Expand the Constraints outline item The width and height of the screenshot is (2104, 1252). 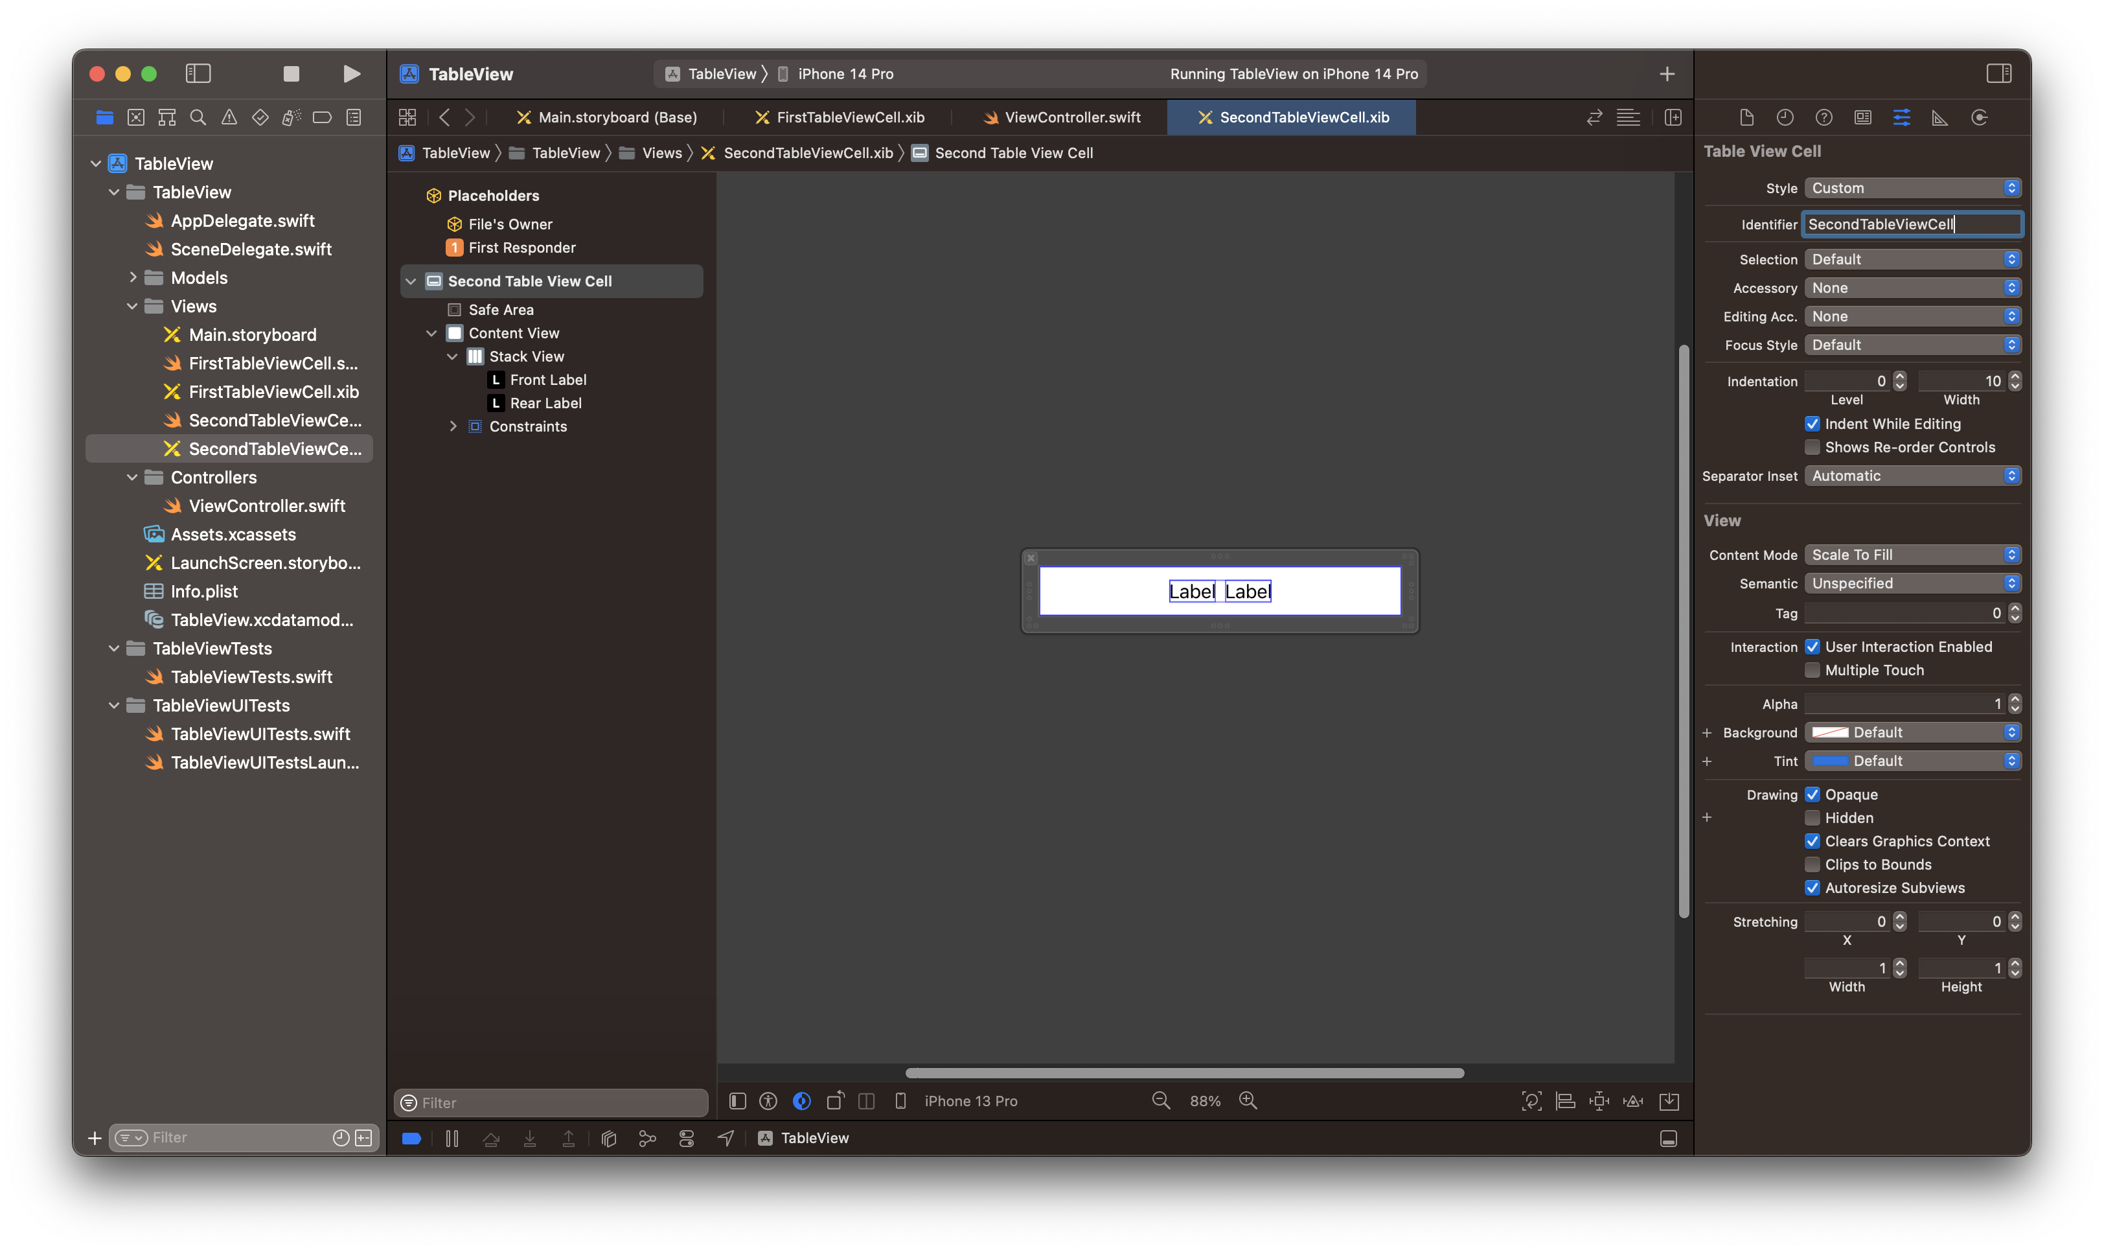coord(453,427)
